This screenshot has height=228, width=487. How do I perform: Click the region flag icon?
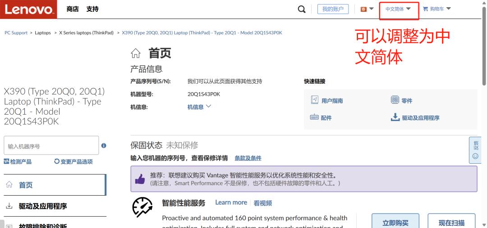tap(363, 9)
